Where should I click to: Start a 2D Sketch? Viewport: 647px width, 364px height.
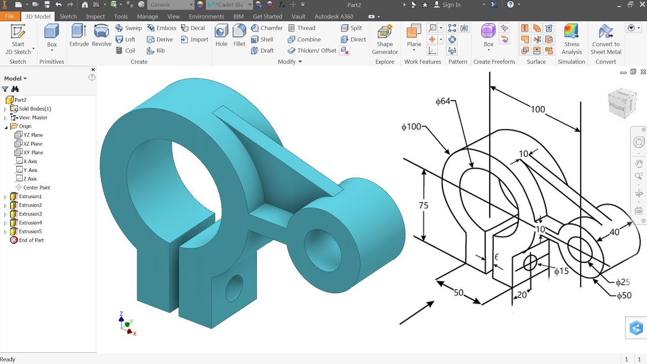(18, 39)
